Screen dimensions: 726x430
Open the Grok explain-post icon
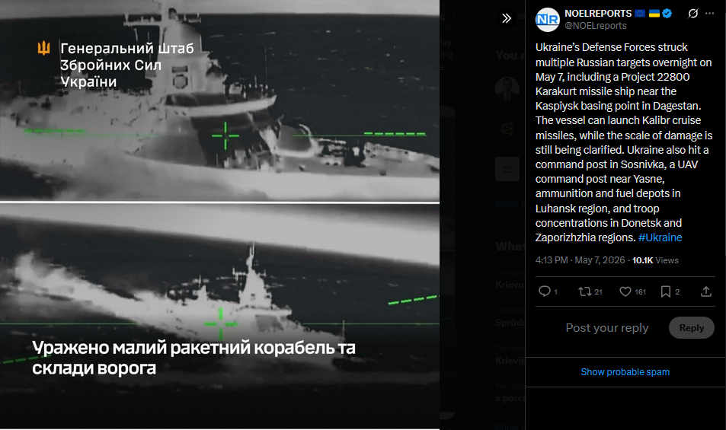[692, 14]
